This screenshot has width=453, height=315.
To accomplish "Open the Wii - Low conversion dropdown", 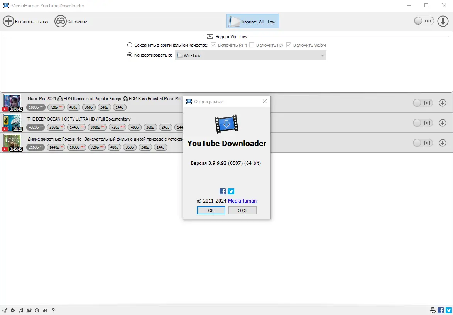I will tap(250, 55).
